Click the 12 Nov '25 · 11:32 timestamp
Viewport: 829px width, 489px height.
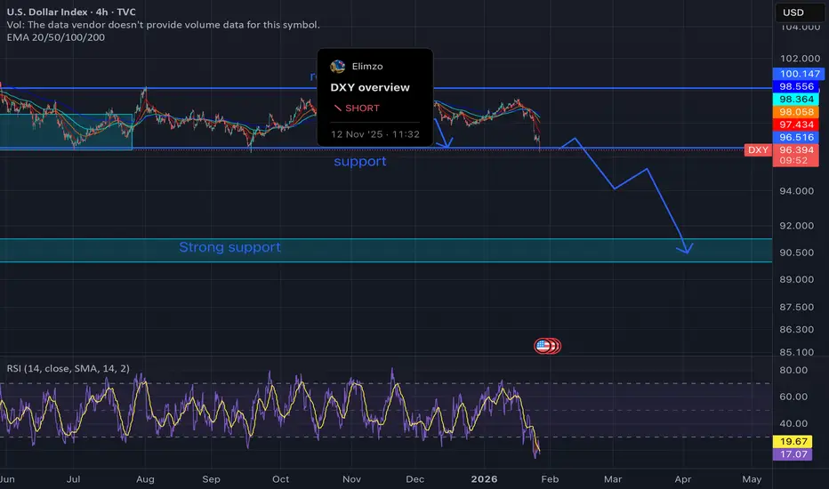tap(374, 134)
